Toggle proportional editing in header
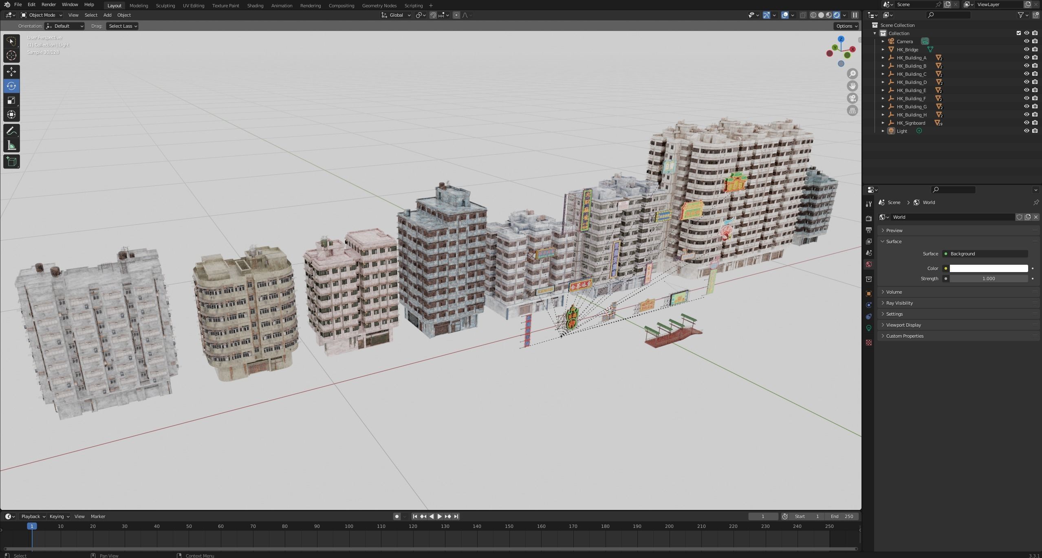Screen dimensions: 1042x558 coord(456,15)
